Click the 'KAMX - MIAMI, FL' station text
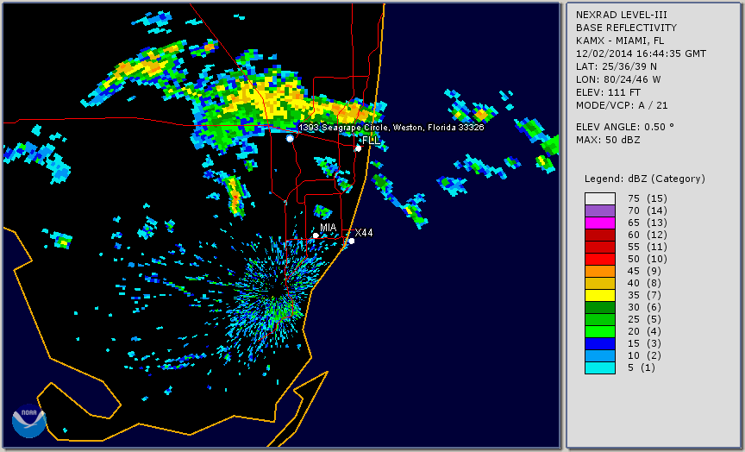745x452 pixels. 620,41
